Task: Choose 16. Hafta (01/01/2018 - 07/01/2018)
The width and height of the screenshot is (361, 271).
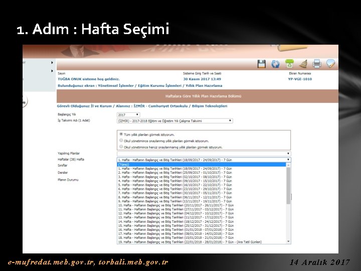Action: [x=202, y=230]
